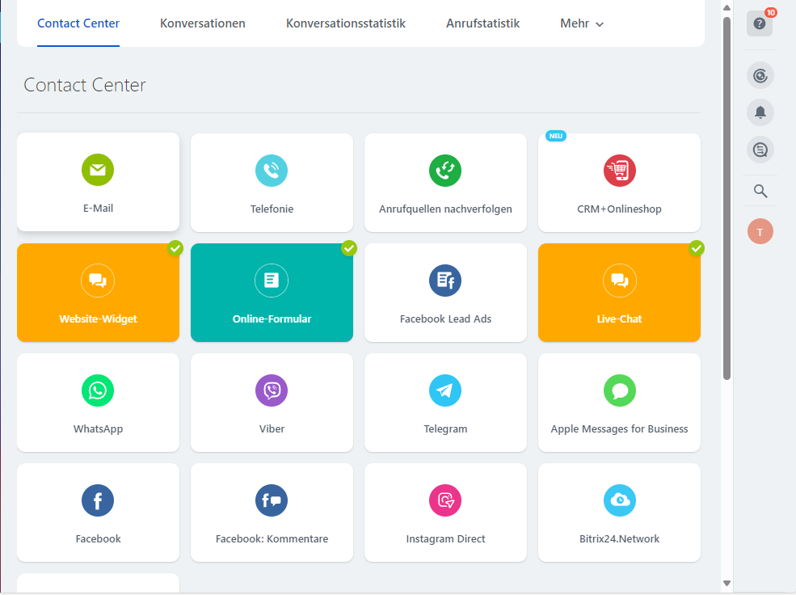Screen dimensions: 796x595
Task: Expand the Mehr dropdown menu
Action: [x=581, y=23]
